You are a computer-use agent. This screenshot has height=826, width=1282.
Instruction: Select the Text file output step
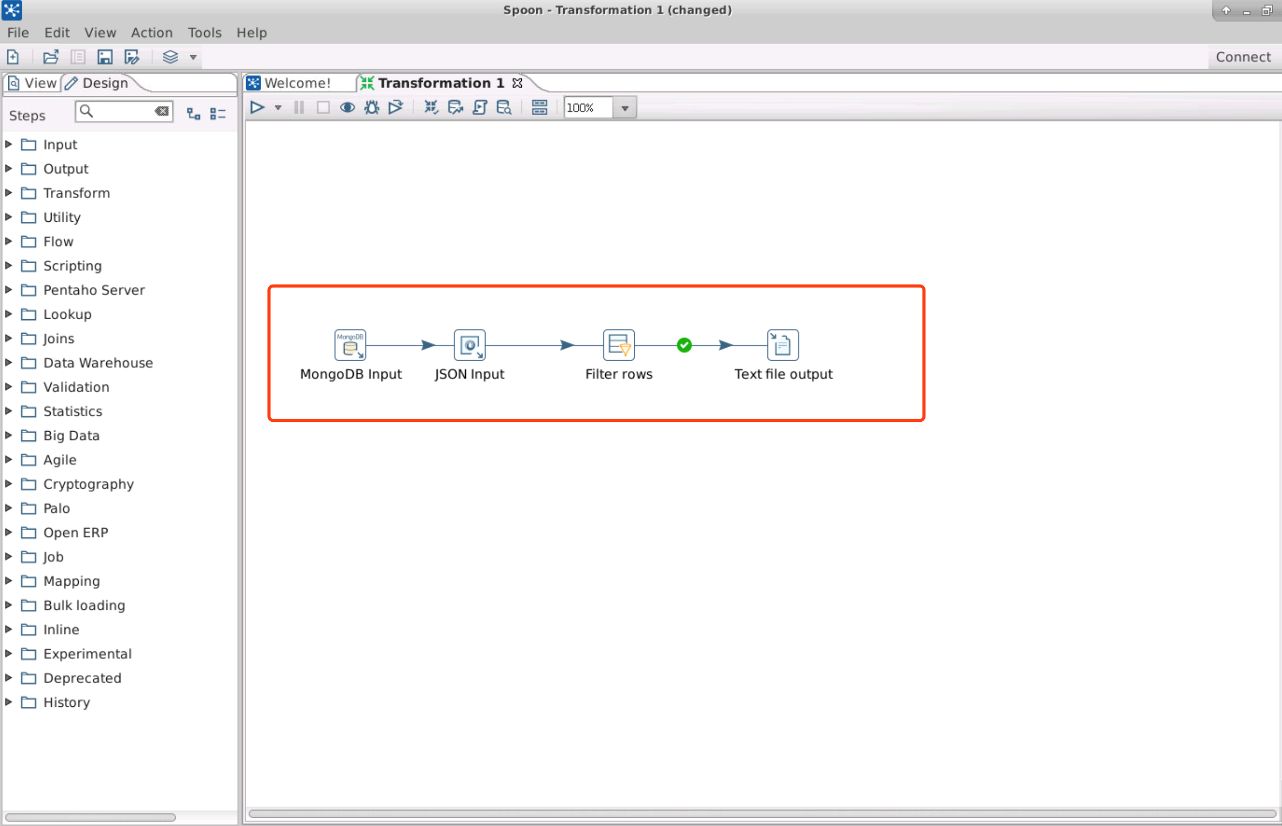click(782, 345)
